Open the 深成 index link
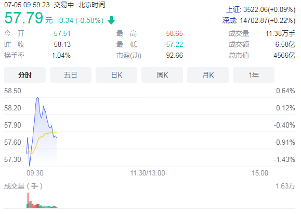Screen dimensions: 301x214 coord(229,20)
